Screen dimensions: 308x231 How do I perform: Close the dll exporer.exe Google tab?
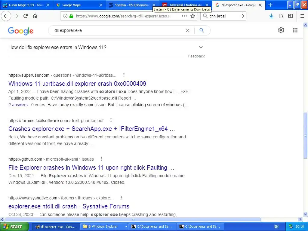260,5
